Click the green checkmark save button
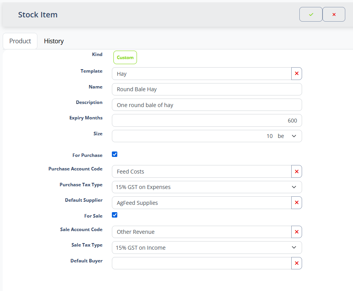Image resolution: width=353 pixels, height=291 pixels. (x=311, y=14)
